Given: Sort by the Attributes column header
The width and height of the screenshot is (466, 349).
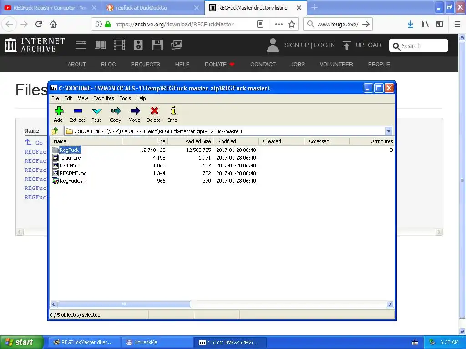Looking at the screenshot, I should tap(372, 141).
